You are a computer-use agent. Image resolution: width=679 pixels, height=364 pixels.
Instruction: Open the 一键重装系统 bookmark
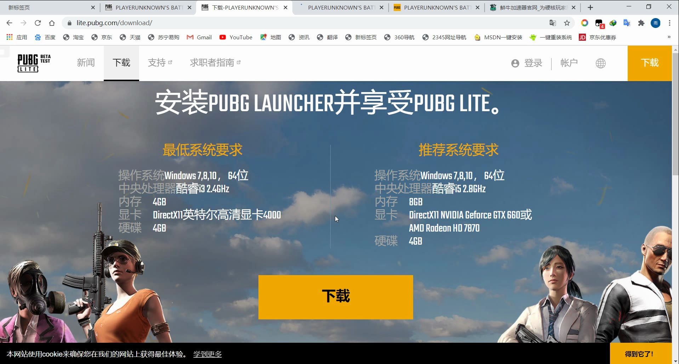550,37
